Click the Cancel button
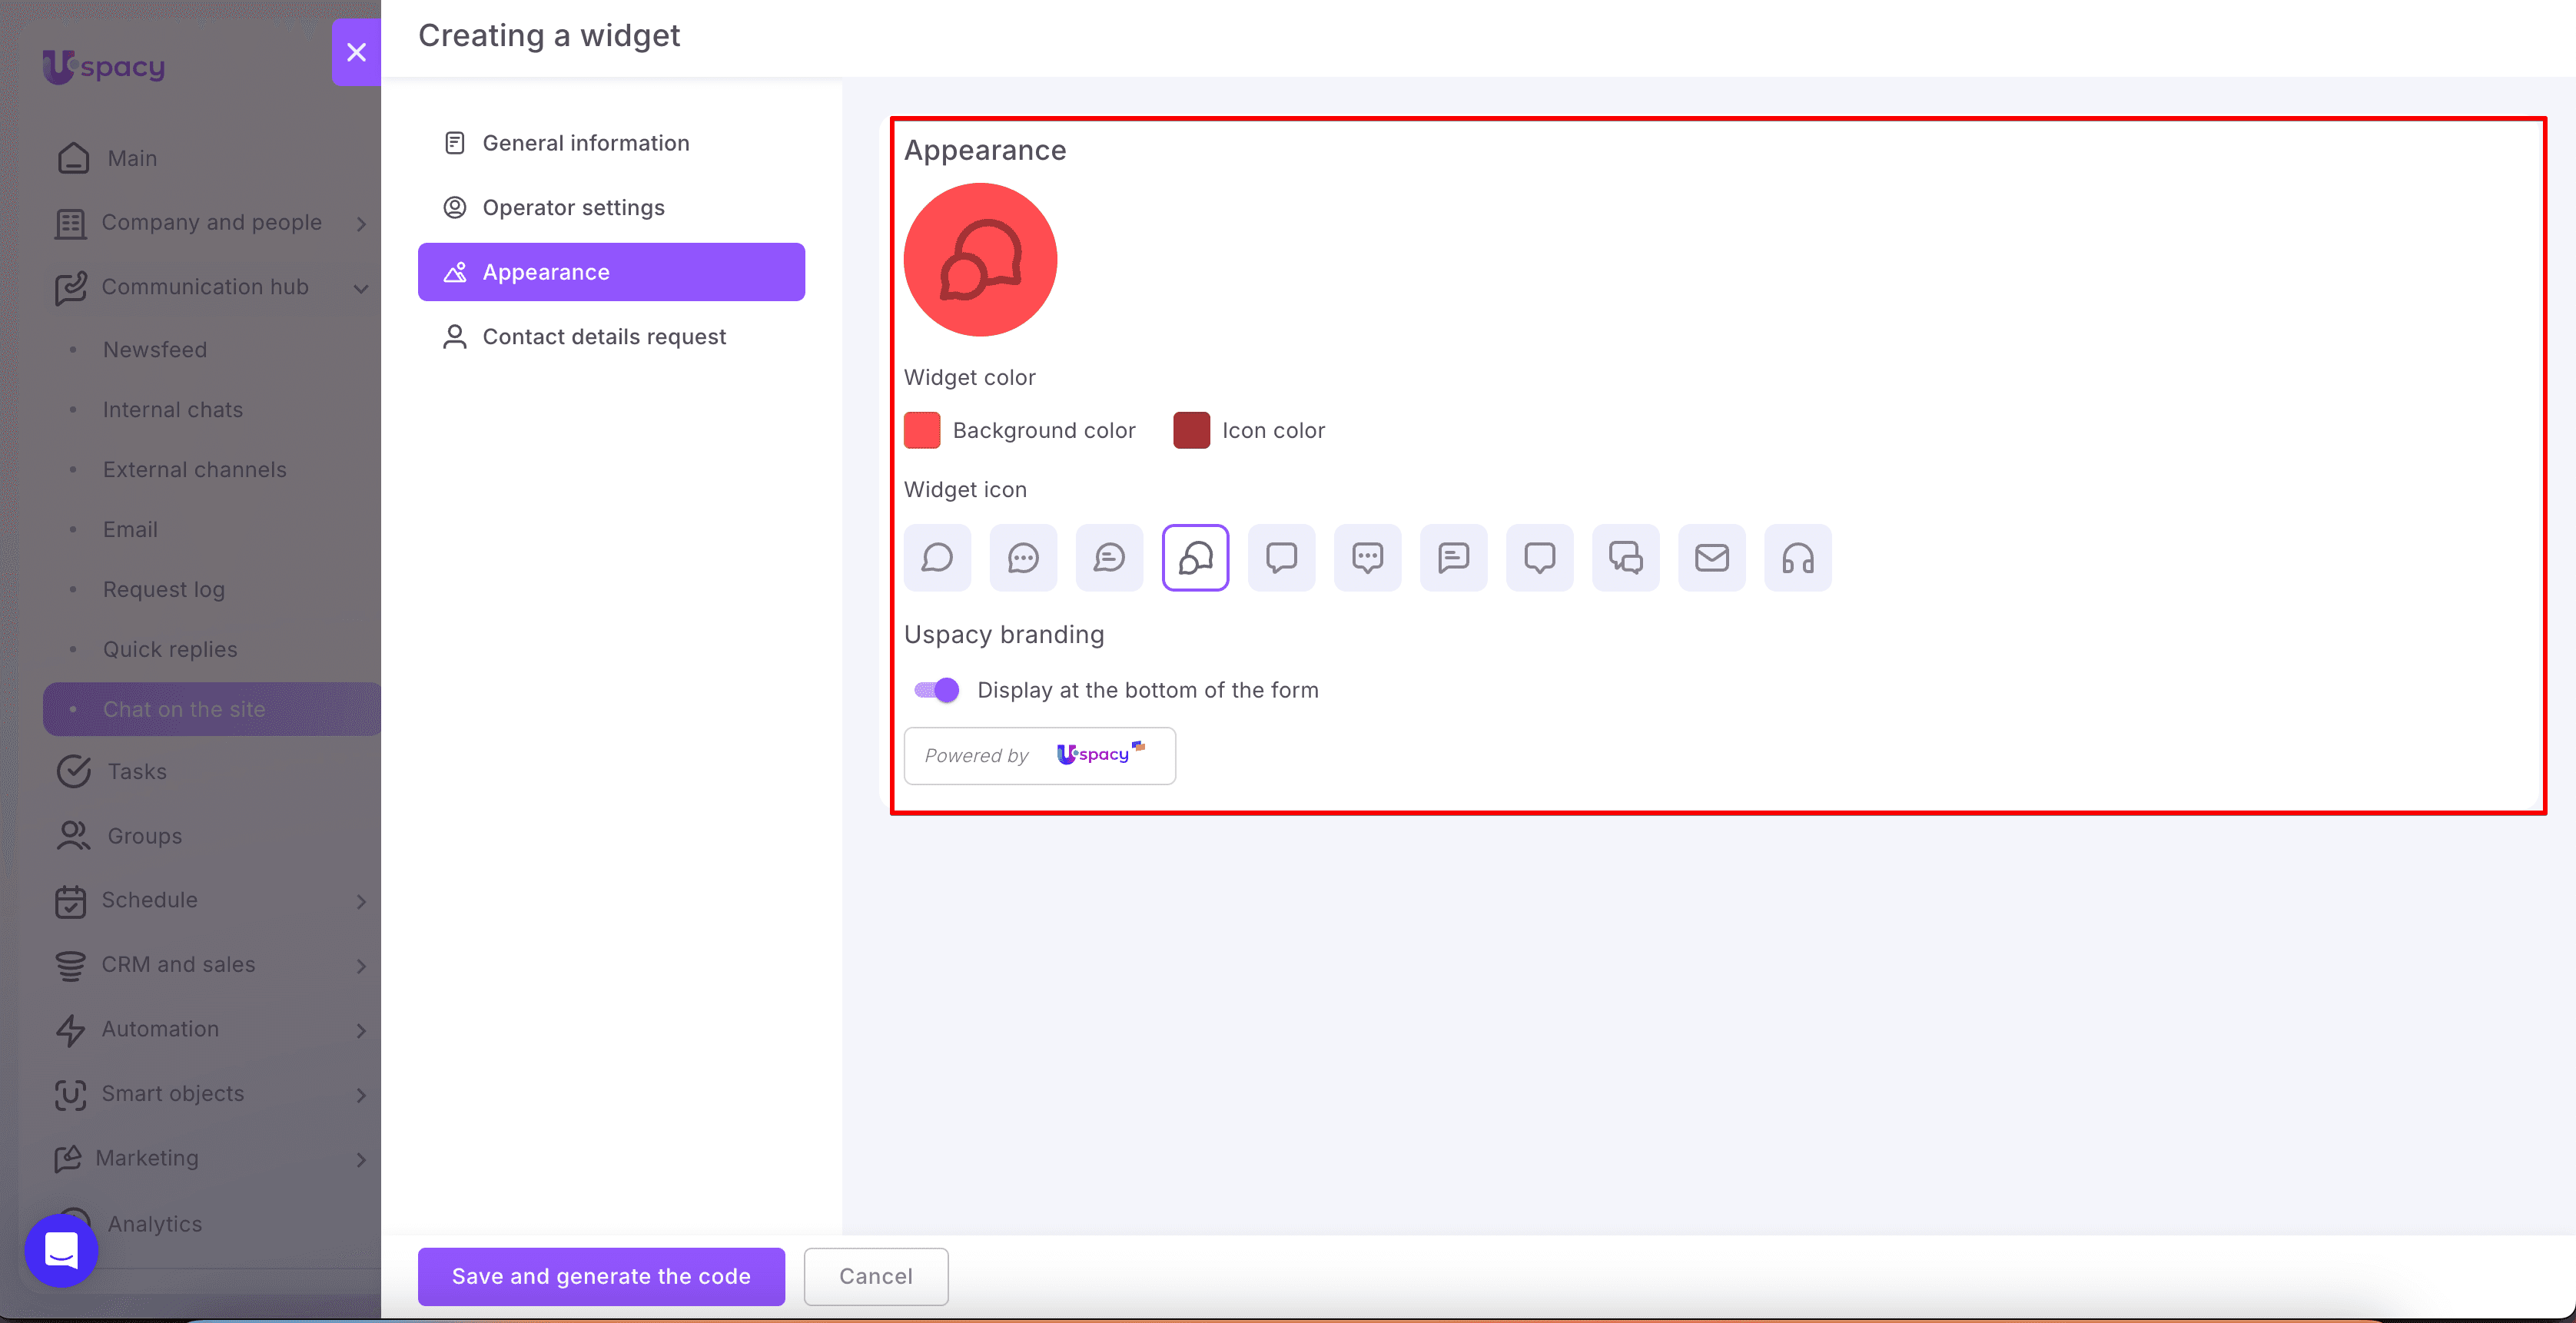This screenshot has width=2576, height=1323. (x=876, y=1276)
